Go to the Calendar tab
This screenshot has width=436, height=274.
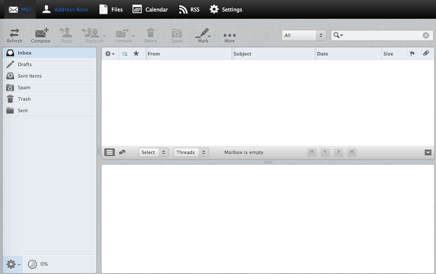(150, 9)
